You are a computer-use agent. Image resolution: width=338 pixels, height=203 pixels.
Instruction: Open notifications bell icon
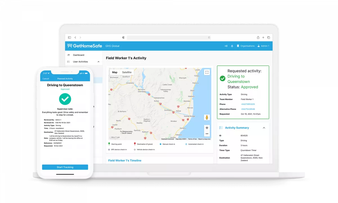[232, 46]
